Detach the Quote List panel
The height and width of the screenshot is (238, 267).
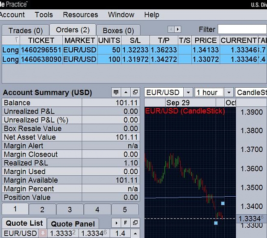[135, 223]
